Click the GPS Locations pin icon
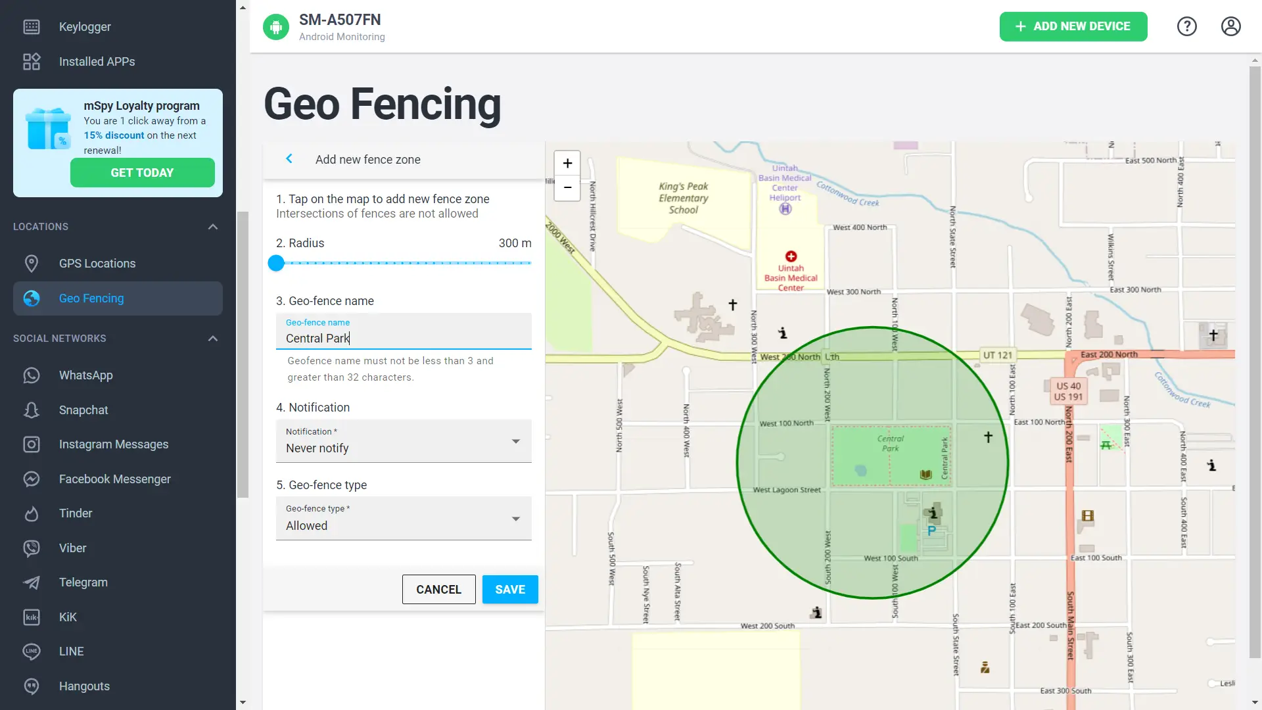 tap(32, 264)
